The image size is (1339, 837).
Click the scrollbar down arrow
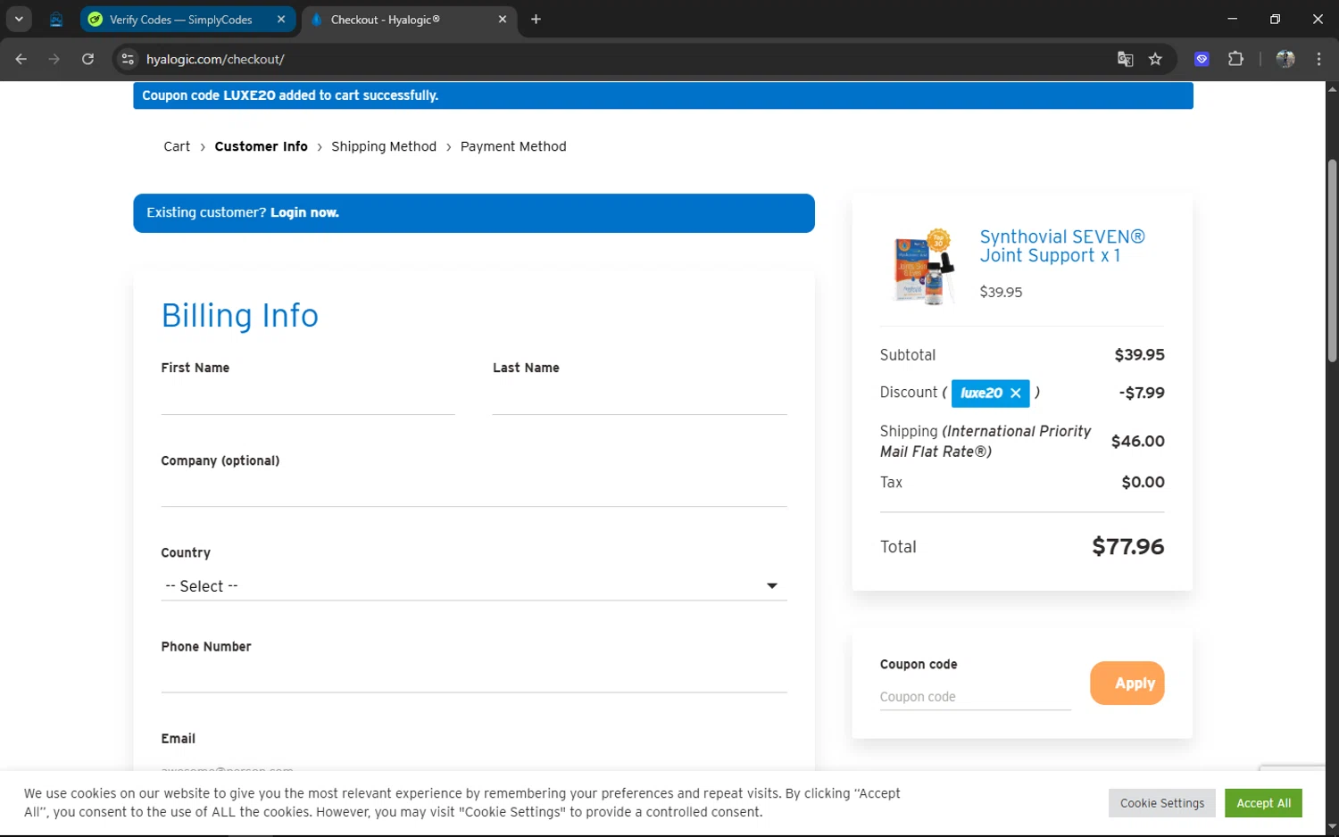(x=1332, y=827)
